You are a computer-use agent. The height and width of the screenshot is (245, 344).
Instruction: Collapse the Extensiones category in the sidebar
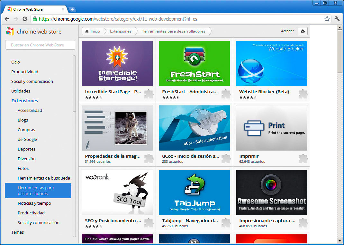(25, 101)
